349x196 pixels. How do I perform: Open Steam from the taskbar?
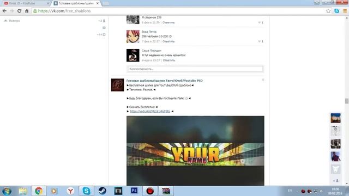point(103,191)
